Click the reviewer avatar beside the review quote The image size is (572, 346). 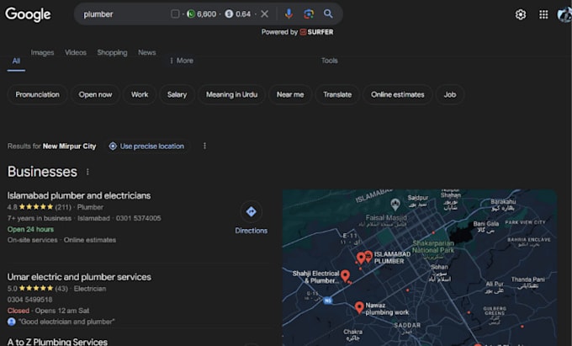11,322
